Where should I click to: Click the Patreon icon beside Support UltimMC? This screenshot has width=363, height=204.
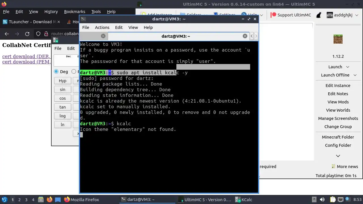point(273,15)
